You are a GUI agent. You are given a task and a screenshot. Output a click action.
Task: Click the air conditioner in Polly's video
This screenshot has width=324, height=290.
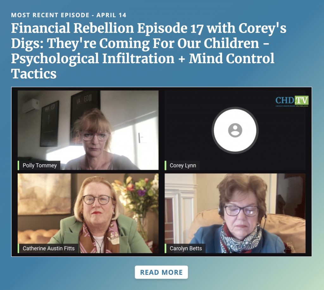point(31,106)
